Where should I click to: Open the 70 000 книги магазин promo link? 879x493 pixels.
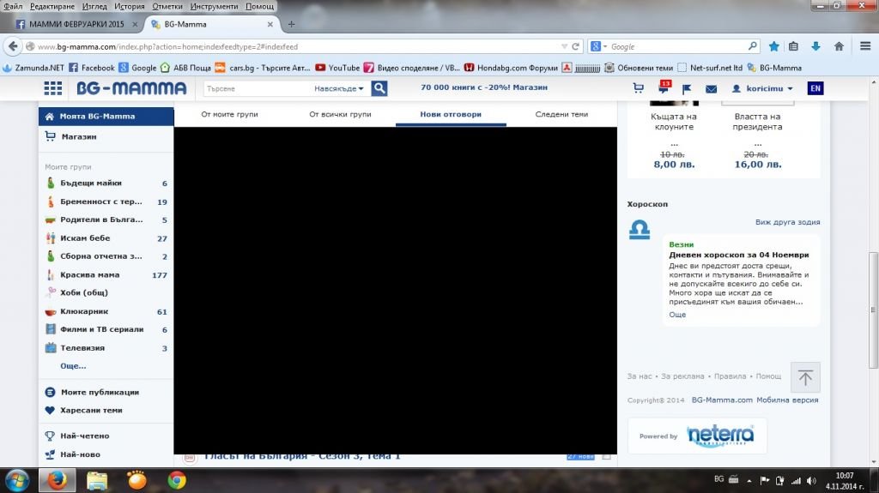[484, 87]
